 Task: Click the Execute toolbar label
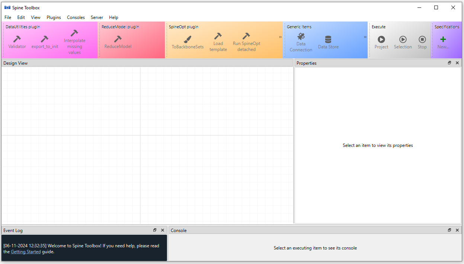coord(378,27)
